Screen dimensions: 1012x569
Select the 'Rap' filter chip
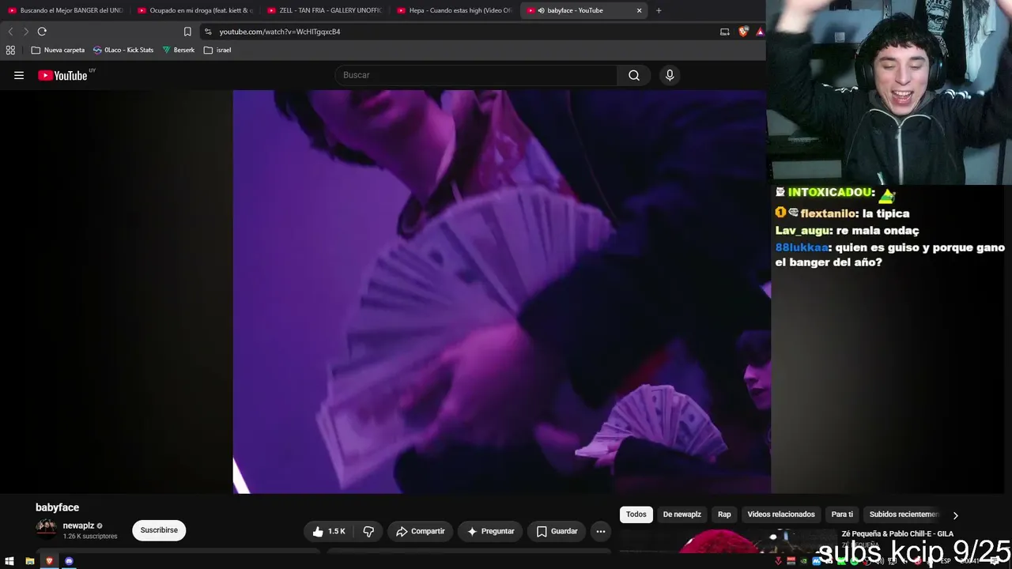(724, 514)
